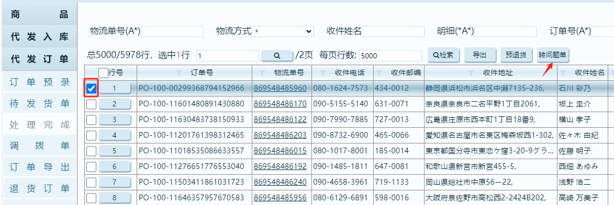
Task: Open tracking number link 869548486122
Action: point(281,119)
